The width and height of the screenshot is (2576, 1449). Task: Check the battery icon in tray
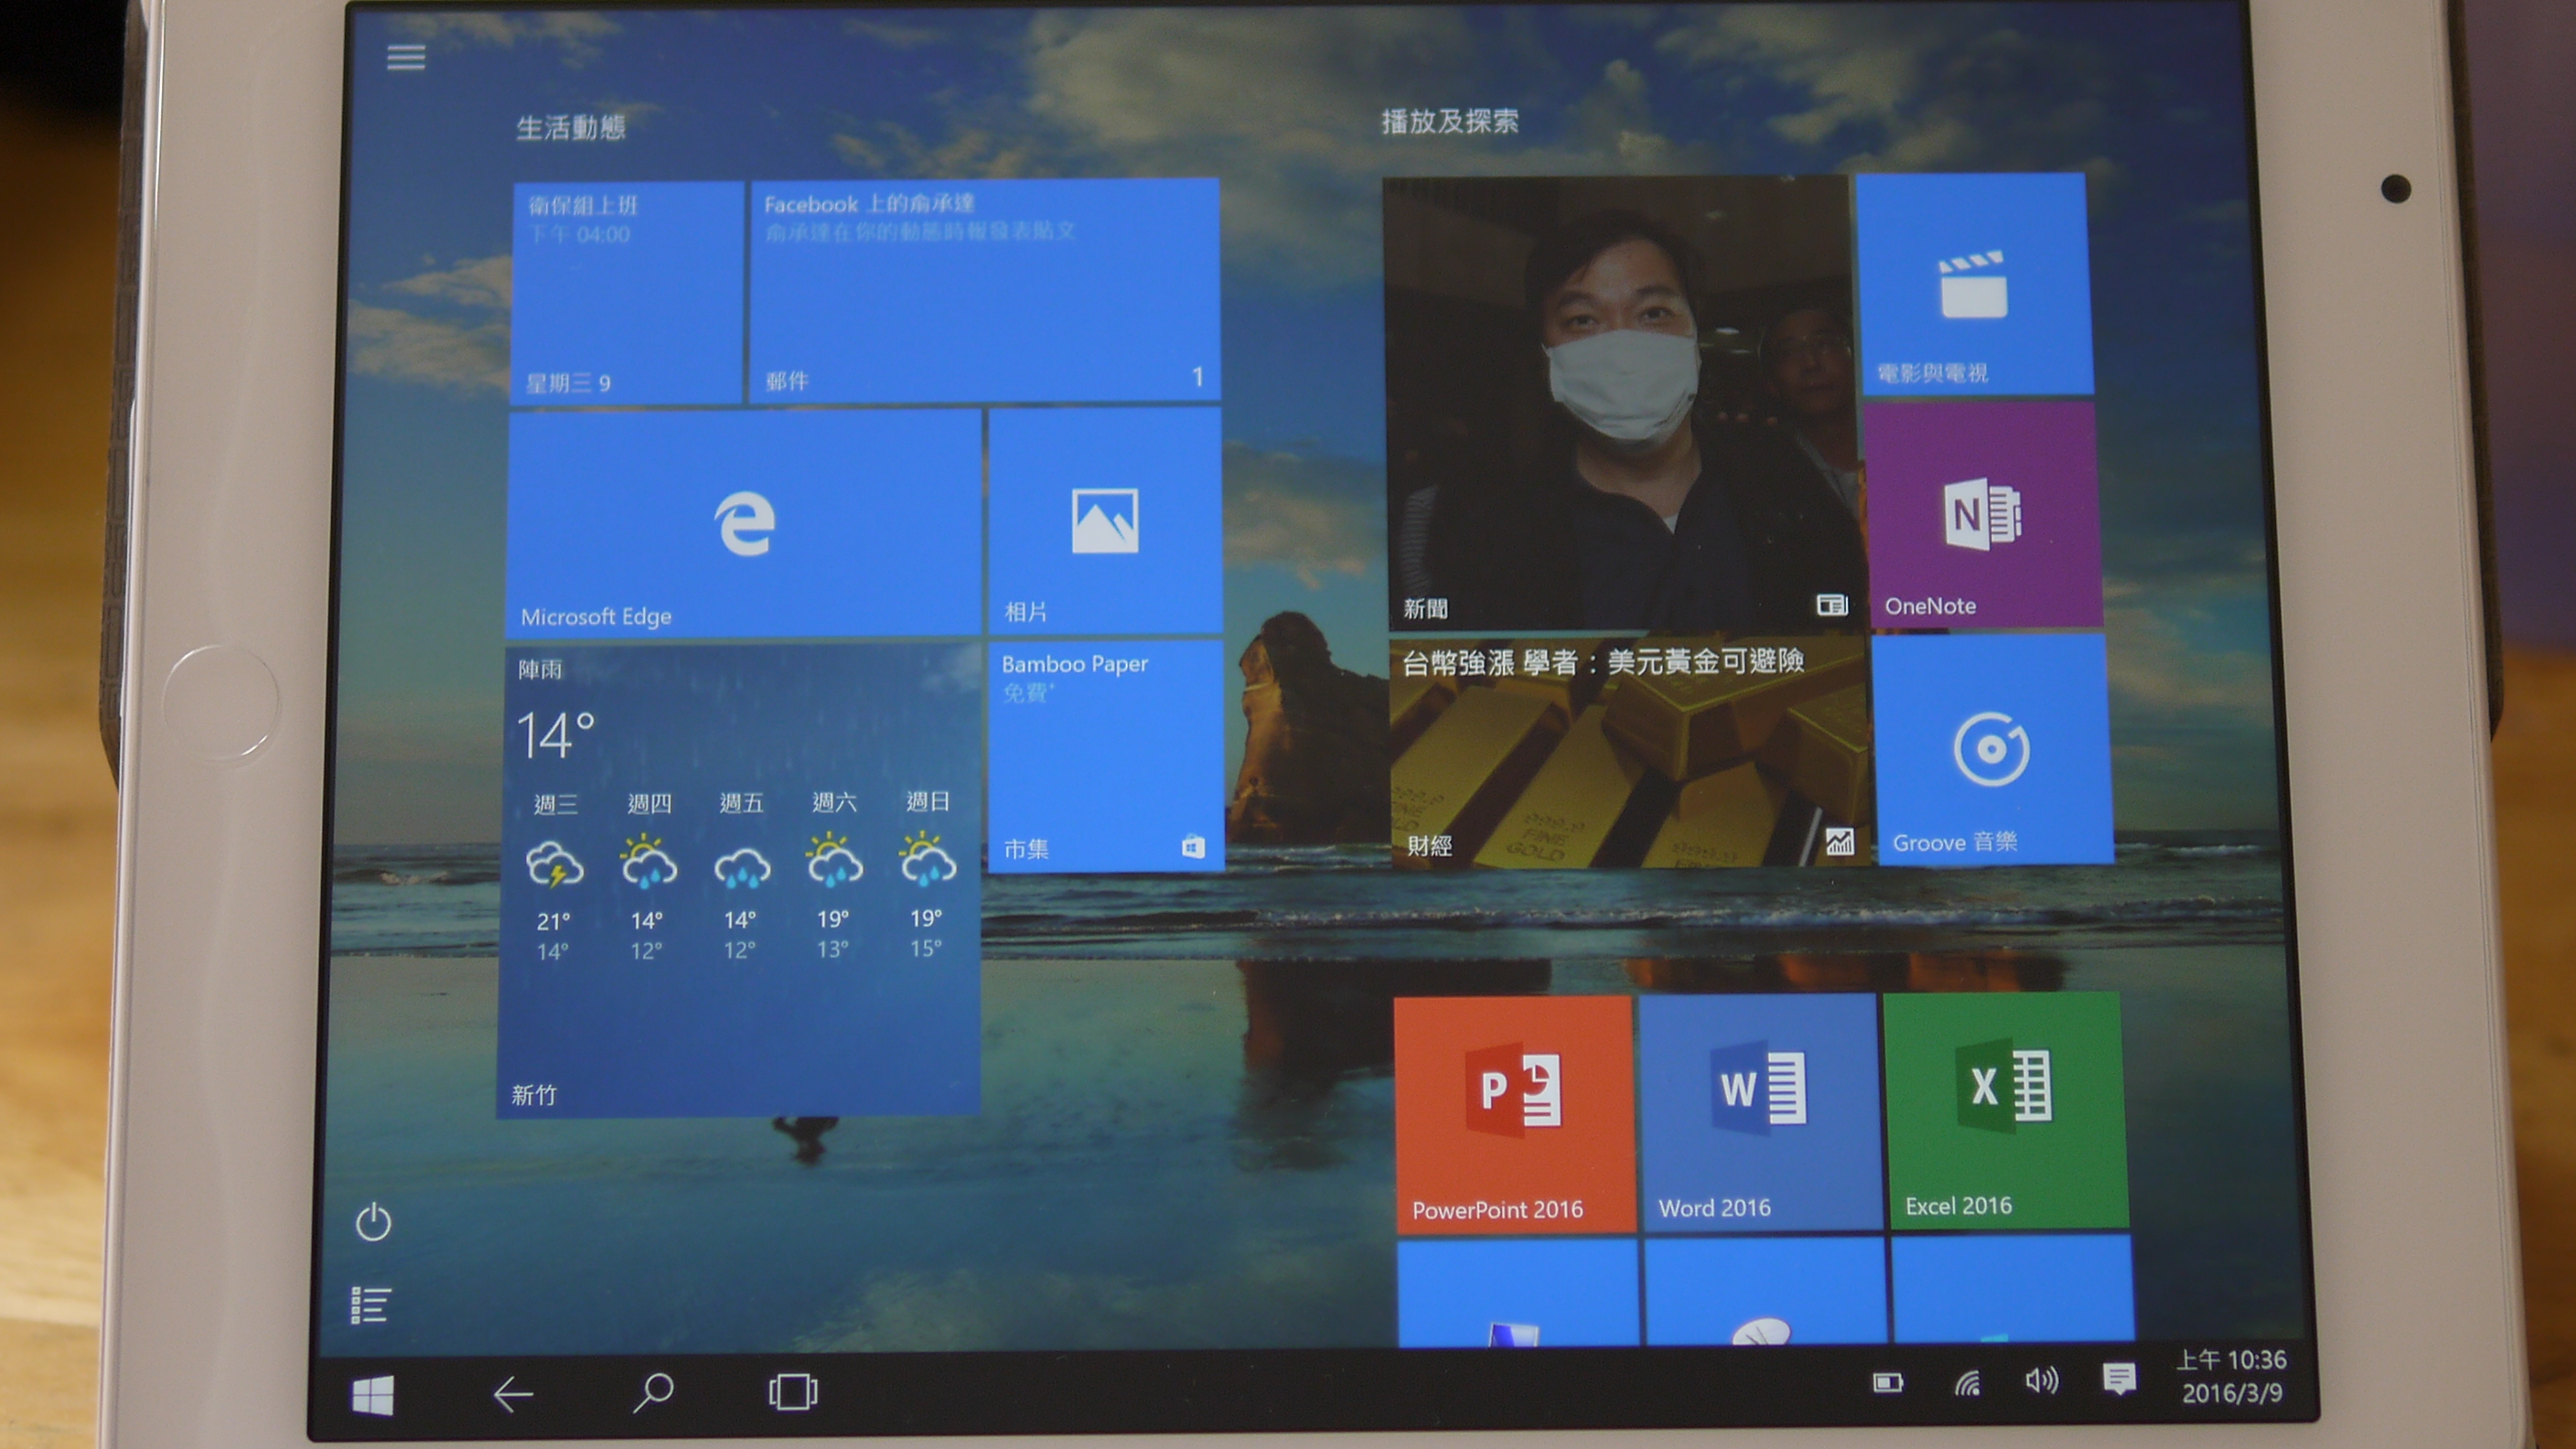1888,1383
